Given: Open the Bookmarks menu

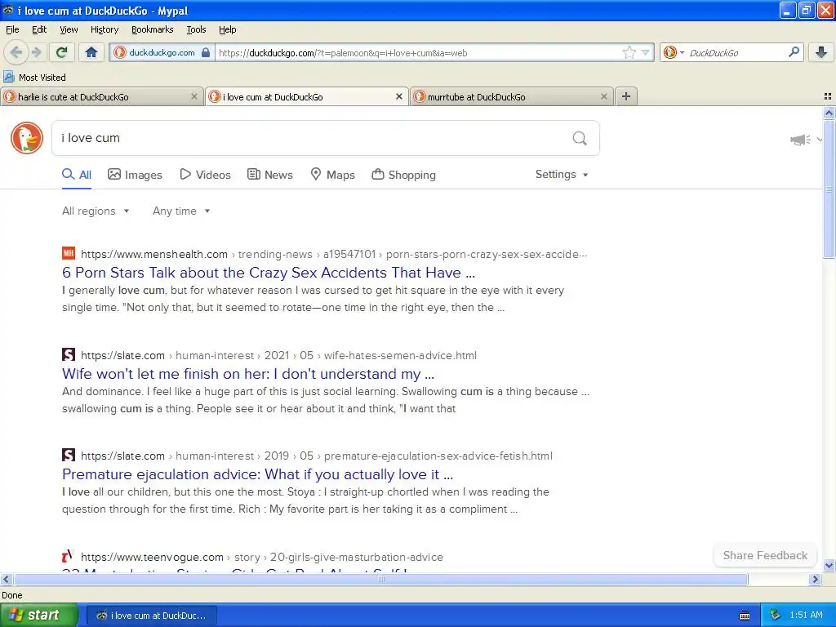Looking at the screenshot, I should point(153,29).
